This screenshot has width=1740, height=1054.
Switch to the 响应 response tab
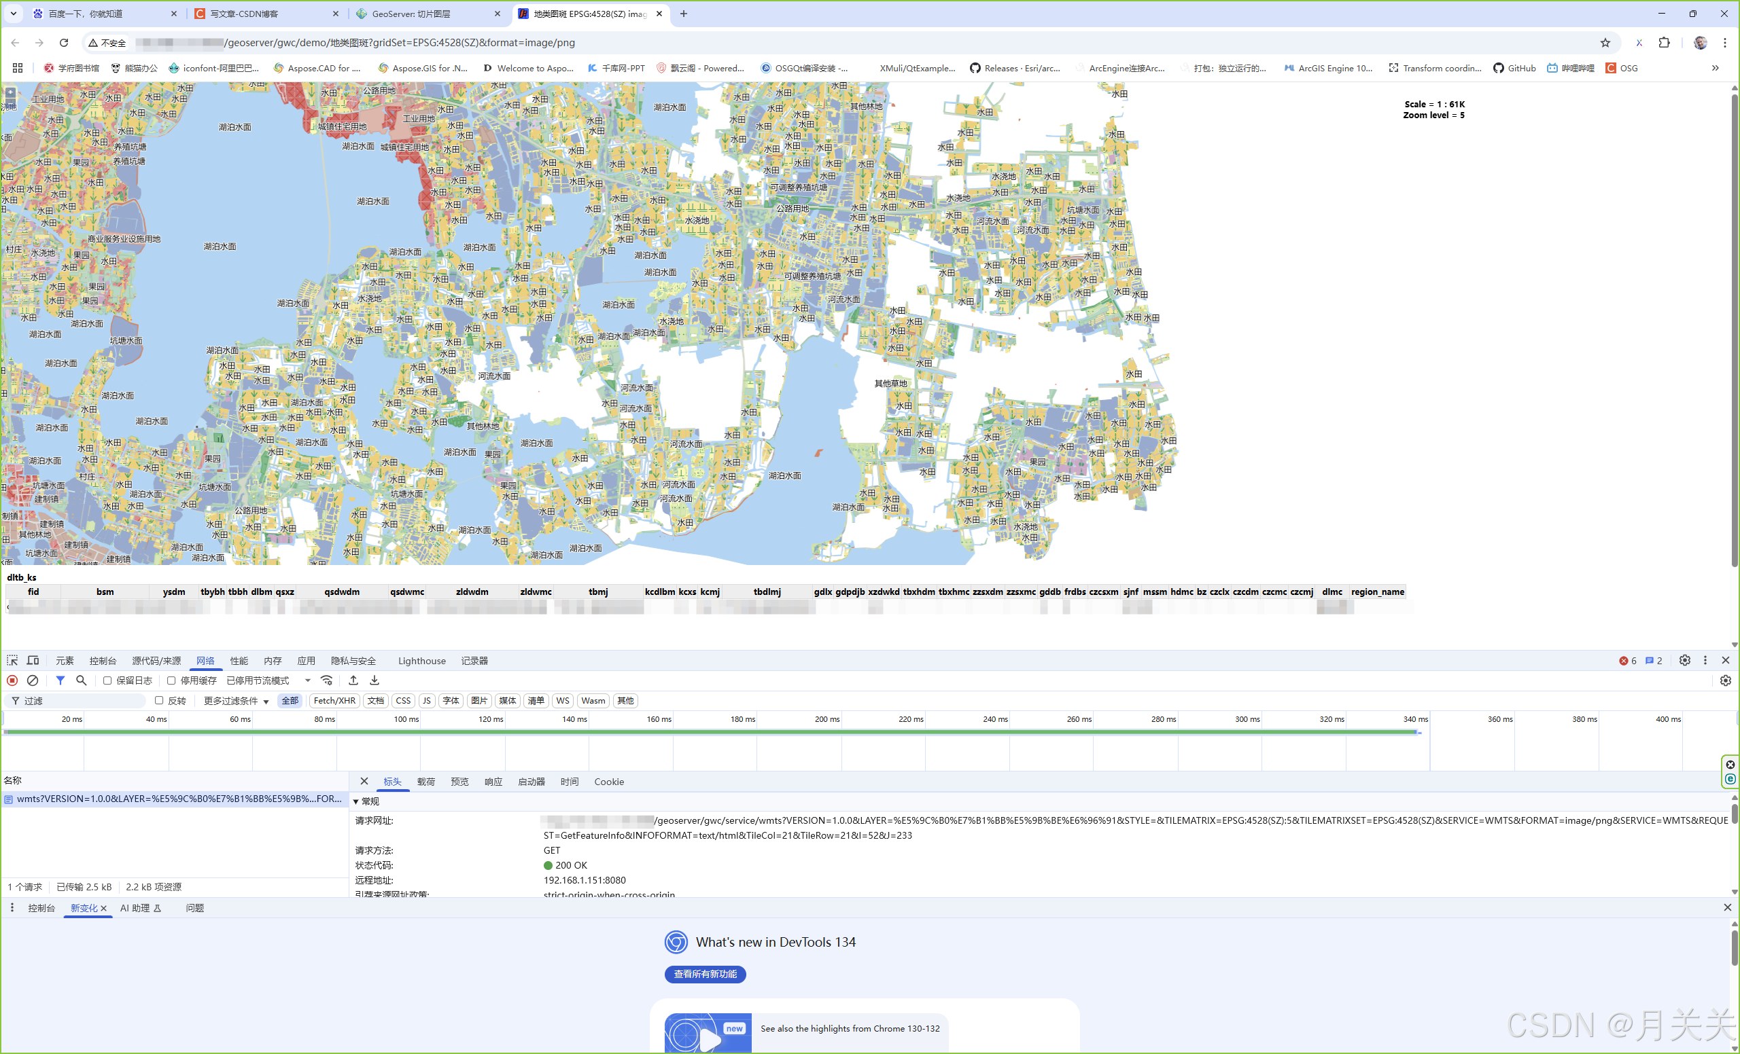pyautogui.click(x=493, y=782)
